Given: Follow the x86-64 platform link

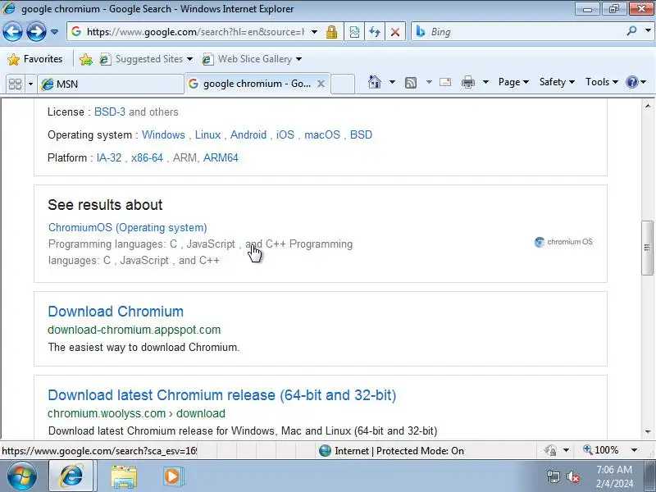Looking at the screenshot, I should (x=147, y=157).
